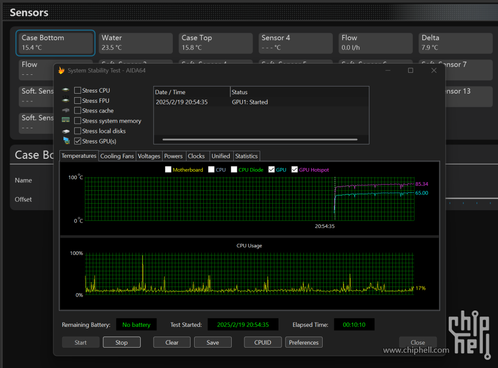This screenshot has height=368, width=498.
Task: Click the cache chip icon beside Stress cache
Action: [66, 110]
